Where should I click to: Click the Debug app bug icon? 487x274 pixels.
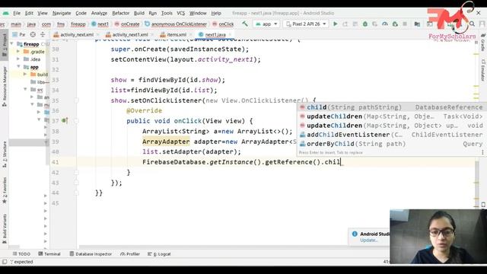point(365,24)
